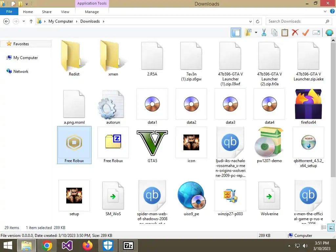Viewport: 336px width, 252px height.
Task: Click the Rename toolbar icon
Action: coord(316,32)
